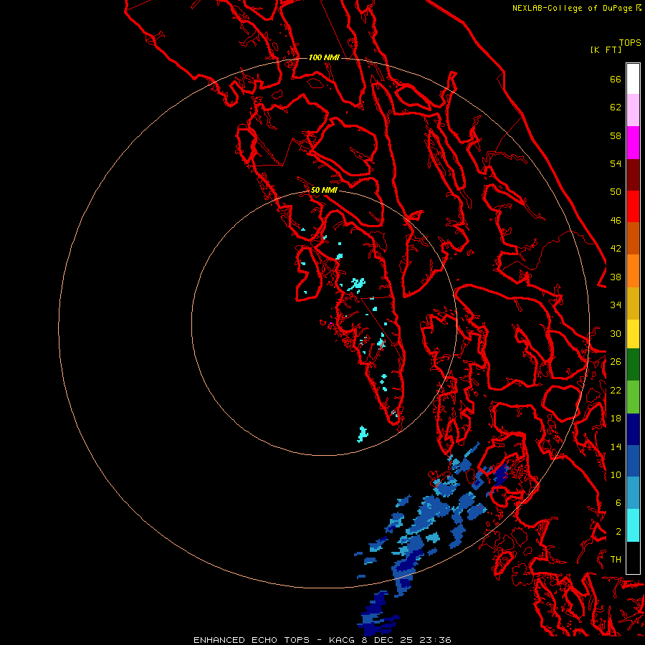Click the magenta 58 kft legend swatch

[633, 143]
